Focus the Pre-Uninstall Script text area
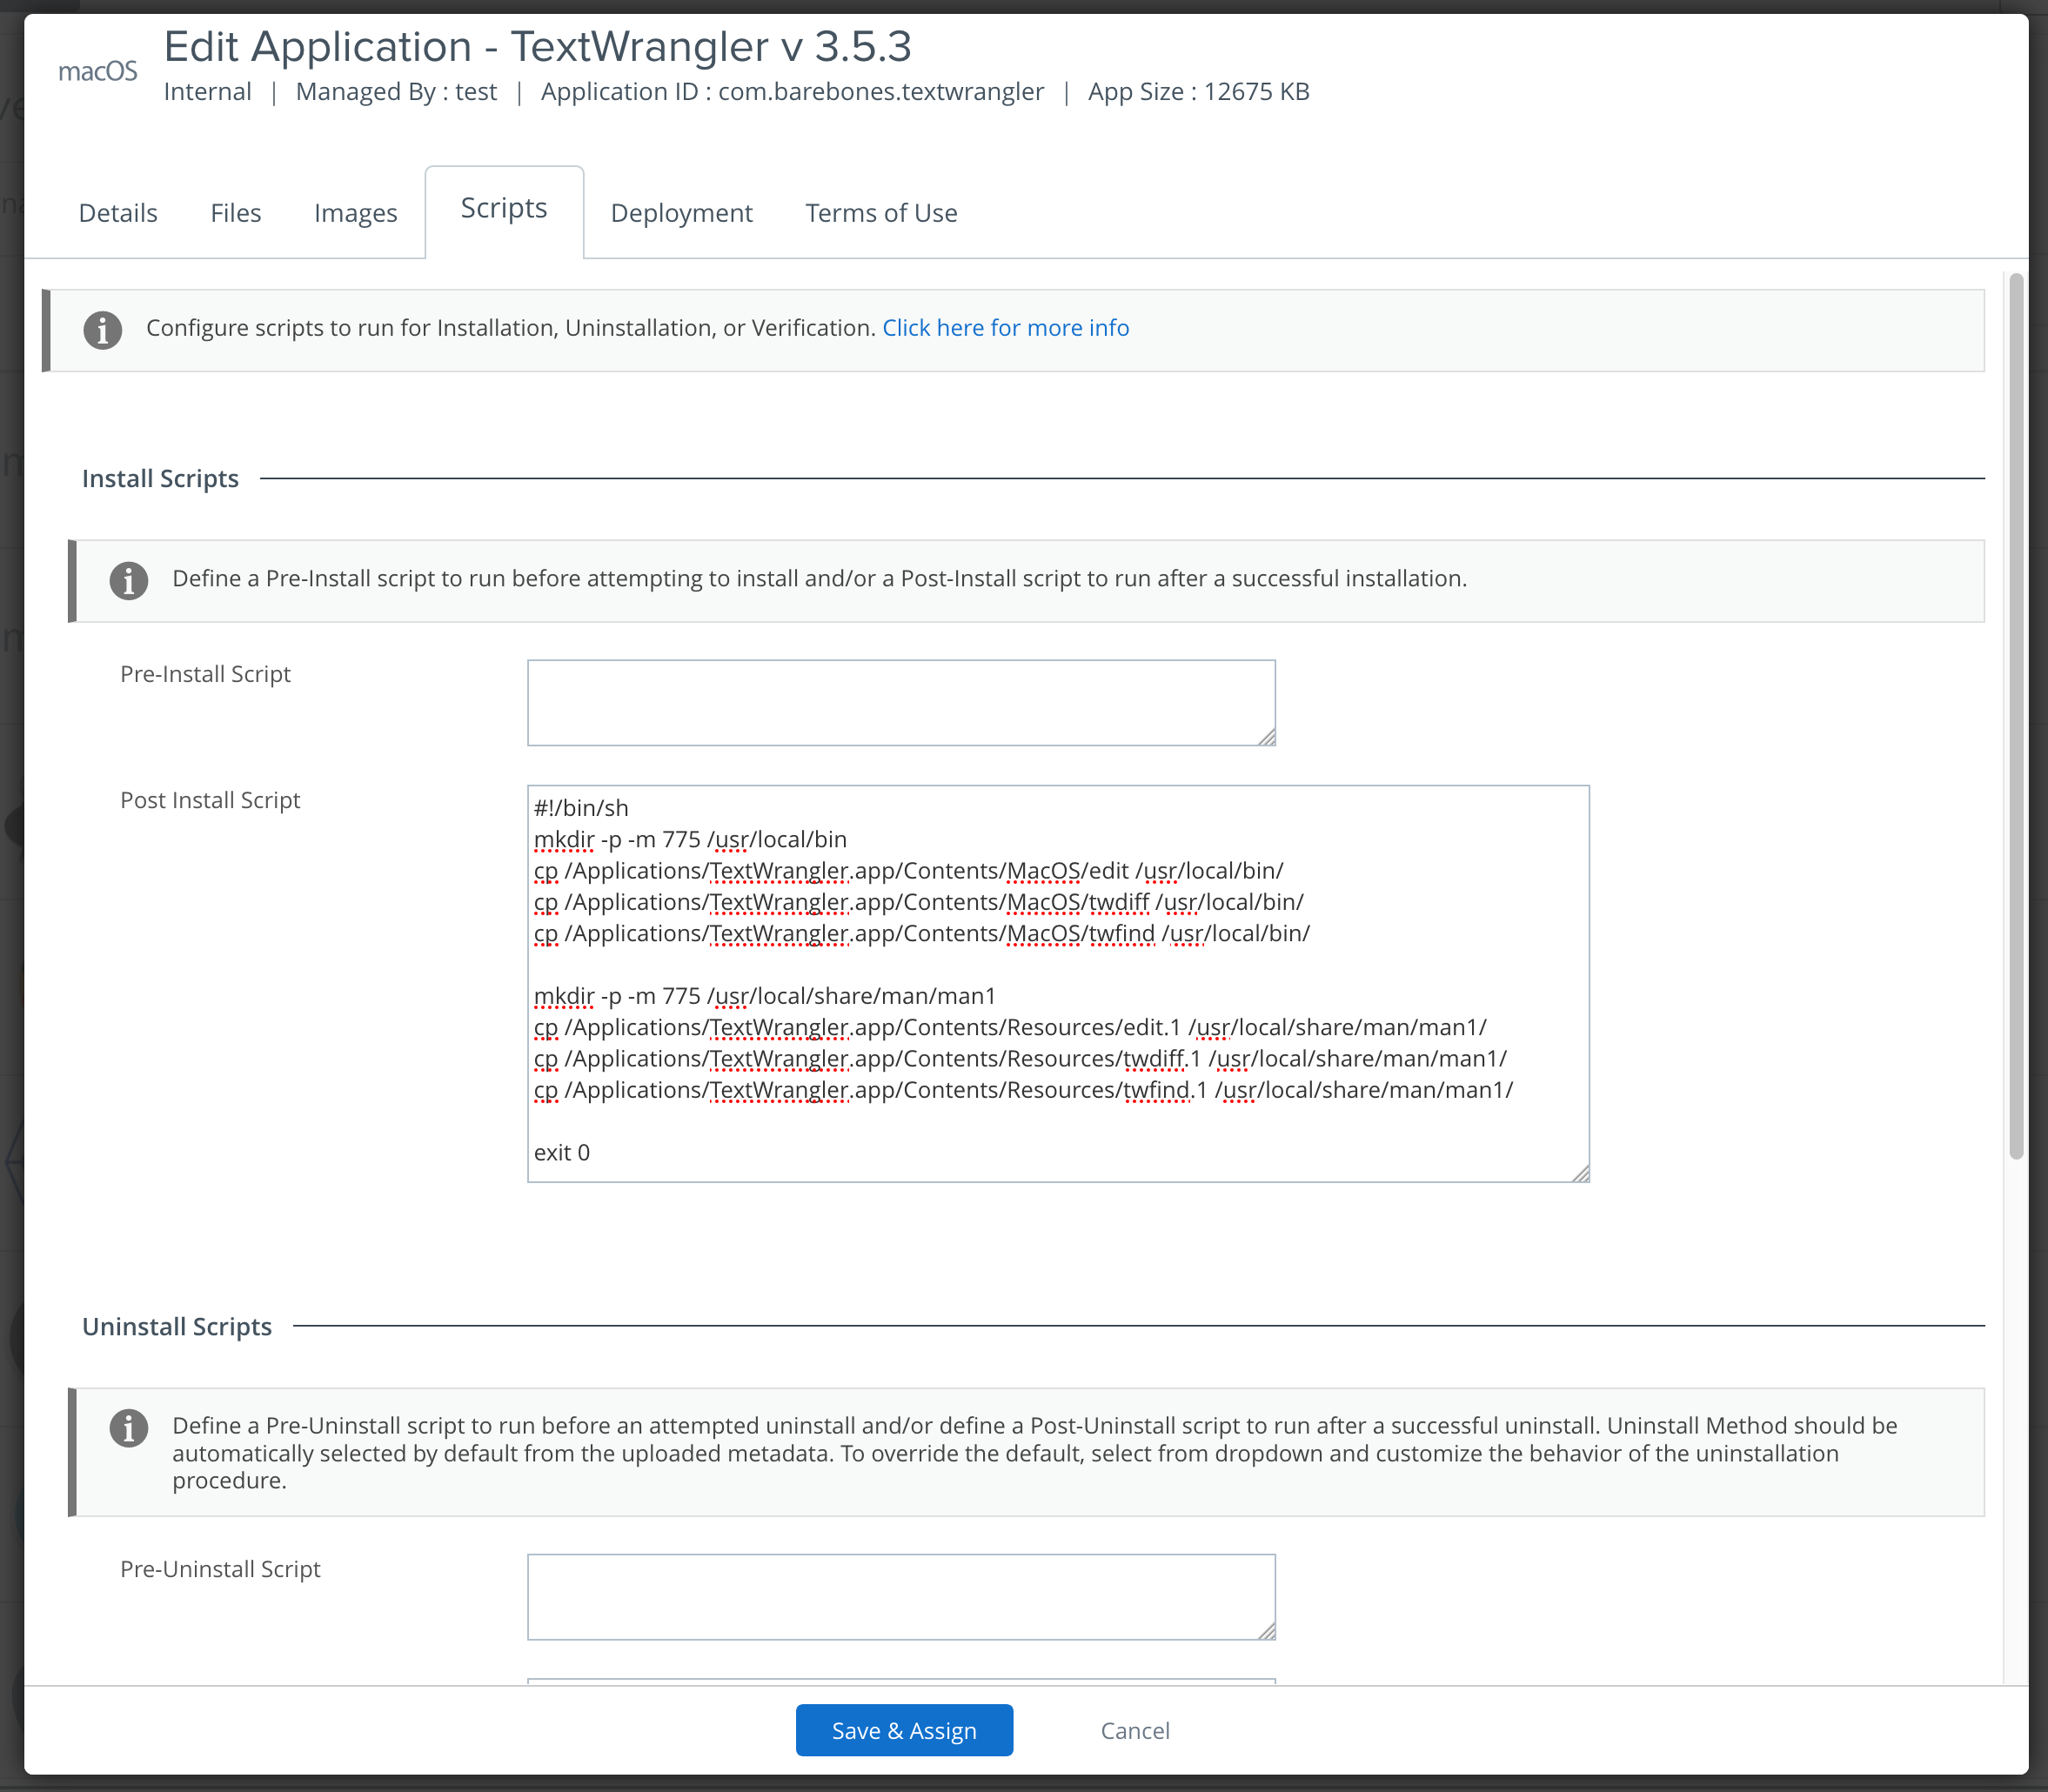This screenshot has width=2048, height=1792. point(900,1596)
